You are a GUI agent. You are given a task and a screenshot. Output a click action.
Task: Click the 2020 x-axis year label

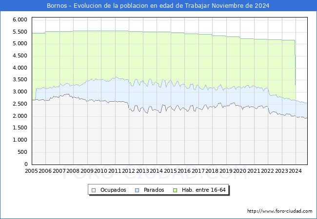(x=240, y=171)
